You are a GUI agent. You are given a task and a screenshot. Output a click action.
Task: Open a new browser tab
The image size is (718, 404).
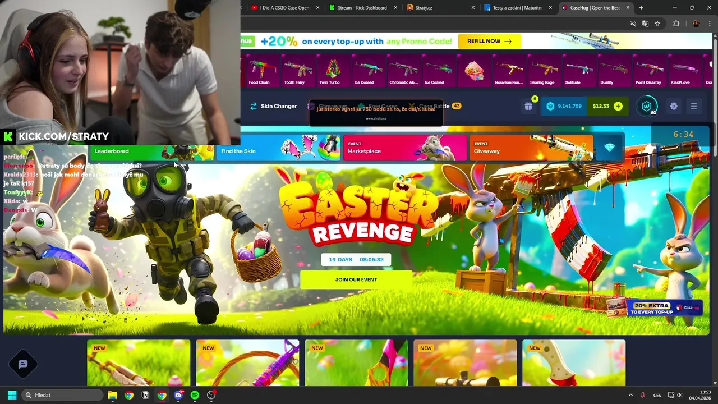[x=641, y=8]
